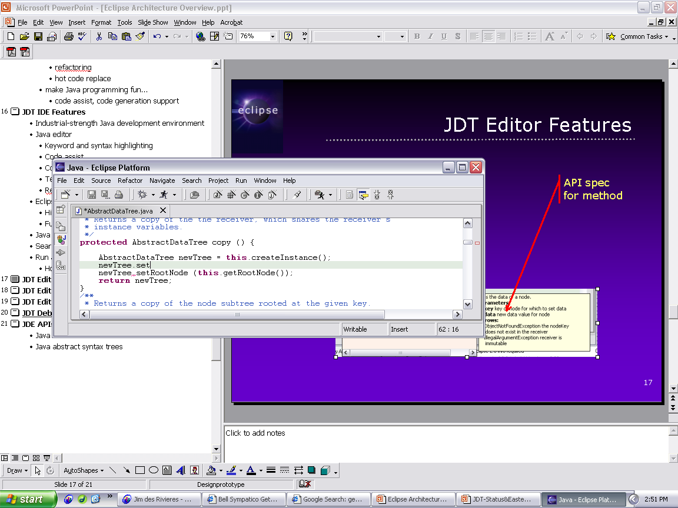Open the zoom percentage dropdown

click(x=272, y=36)
